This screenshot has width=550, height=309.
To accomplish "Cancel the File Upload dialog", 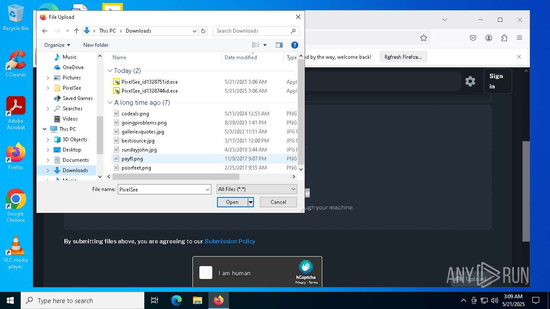I will (x=278, y=202).
